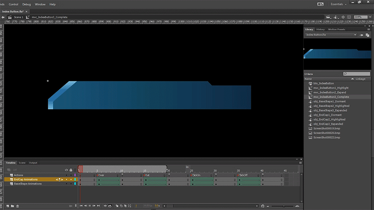Sort library by Name column toggle arrow
The width and height of the screenshot is (374, 210).
(x=352, y=79)
